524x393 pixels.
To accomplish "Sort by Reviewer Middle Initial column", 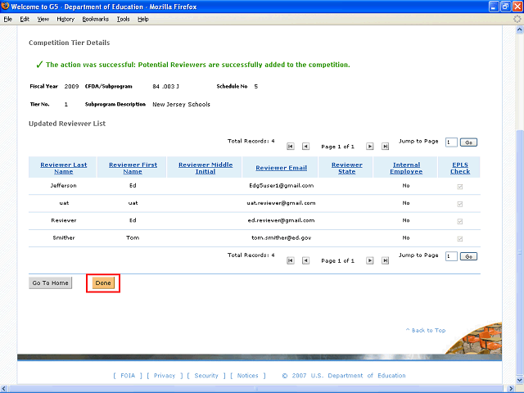I will pos(206,168).
